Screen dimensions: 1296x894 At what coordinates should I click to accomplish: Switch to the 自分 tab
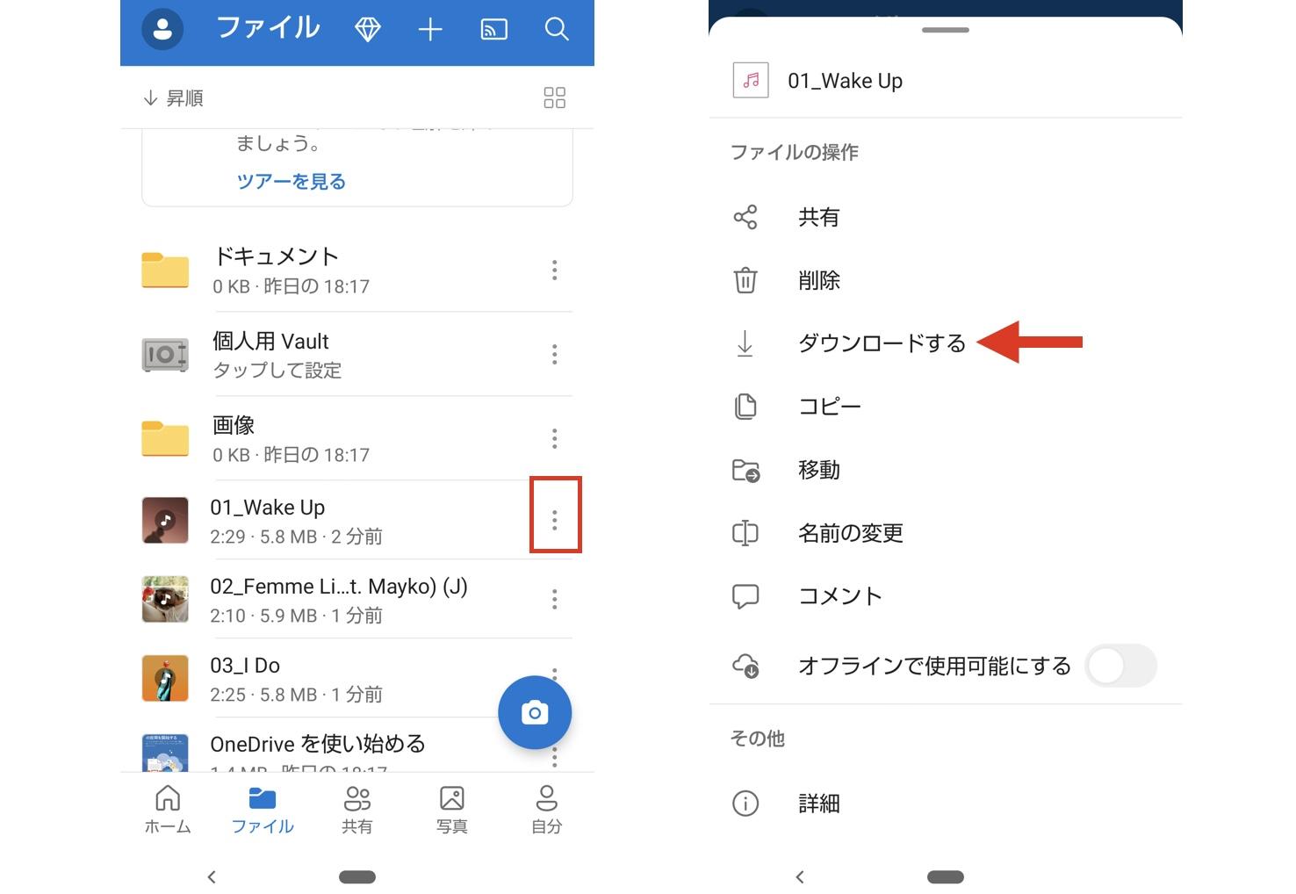click(x=547, y=809)
